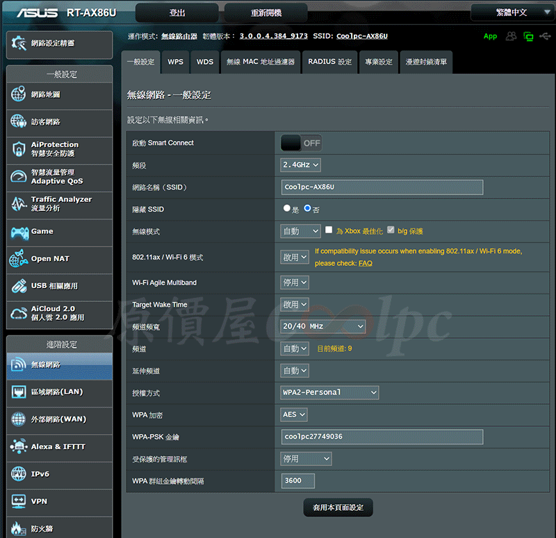Open Adaptive QoS gauge icon
Image resolution: width=556 pixels, height=538 pixels.
pyautogui.click(x=19, y=176)
